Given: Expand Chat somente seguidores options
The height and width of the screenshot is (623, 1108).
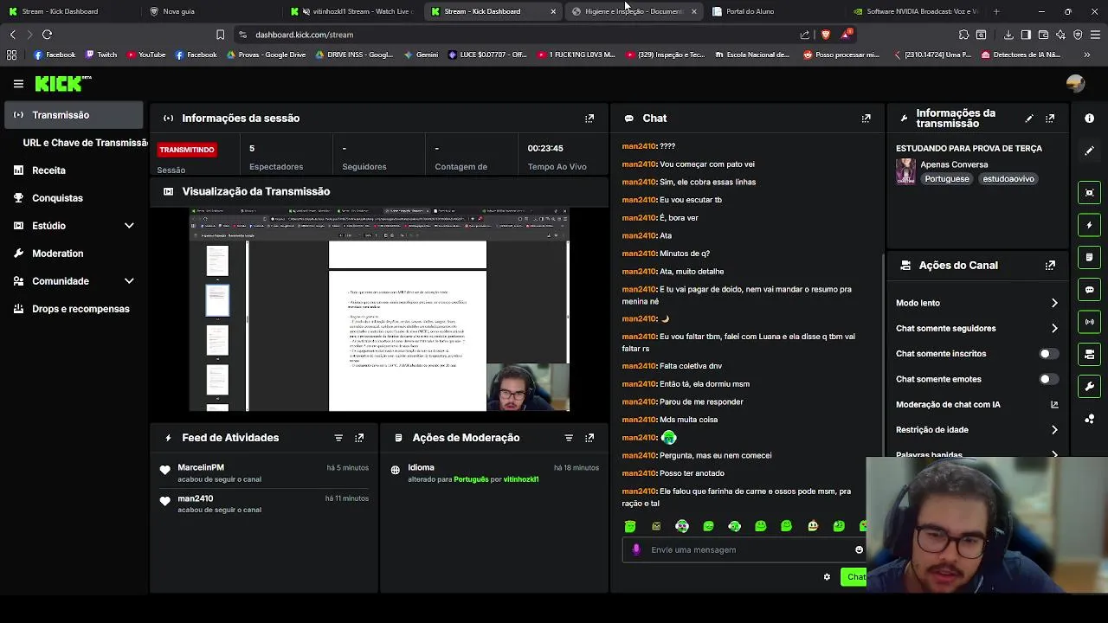Looking at the screenshot, I should pyautogui.click(x=1054, y=328).
